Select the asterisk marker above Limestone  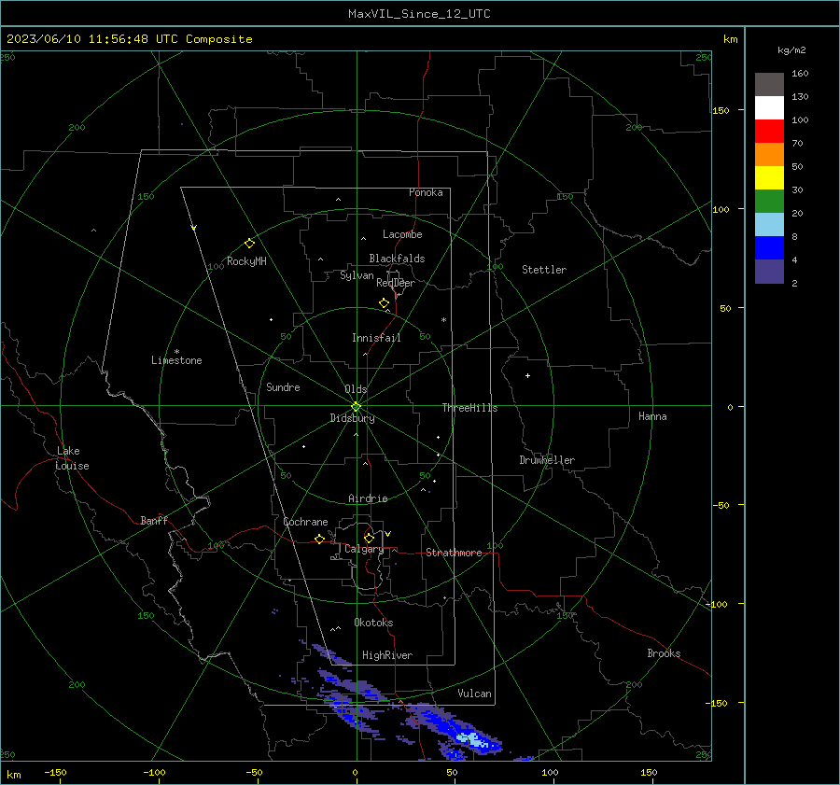(176, 352)
